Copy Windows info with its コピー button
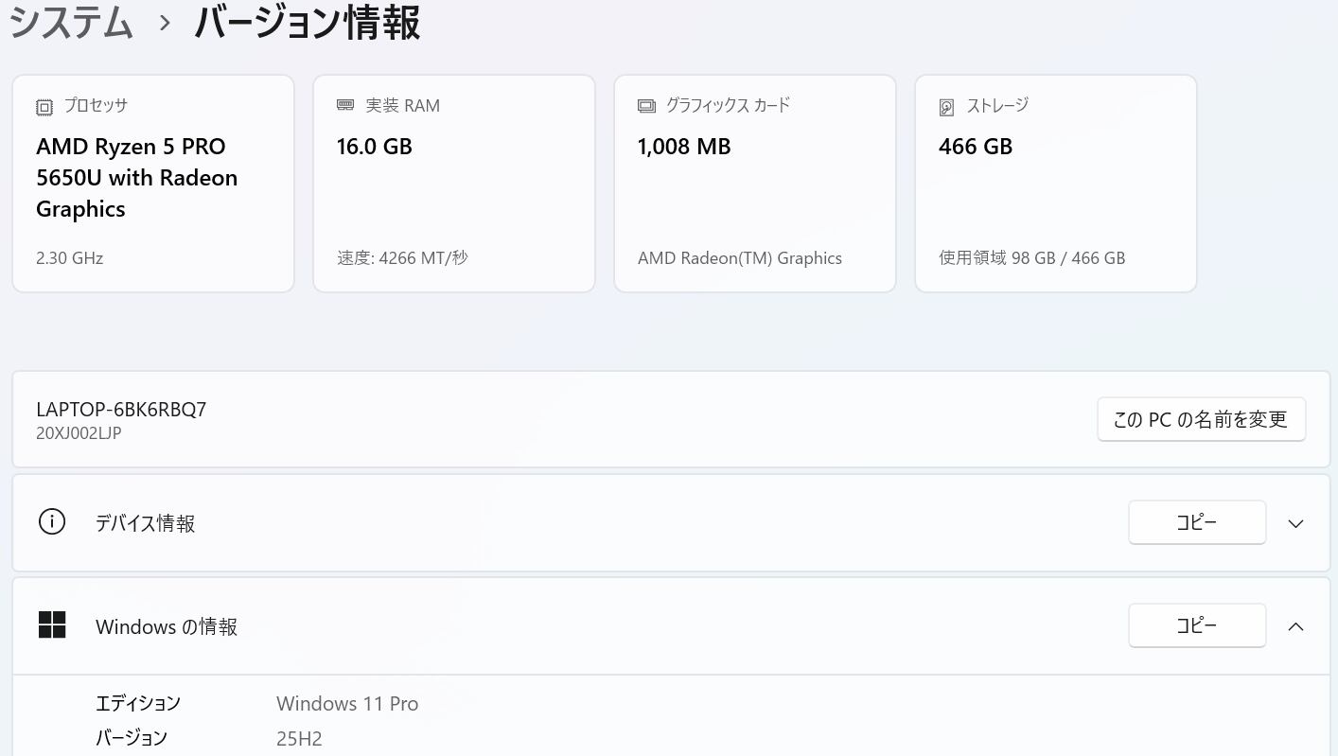 pos(1197,625)
